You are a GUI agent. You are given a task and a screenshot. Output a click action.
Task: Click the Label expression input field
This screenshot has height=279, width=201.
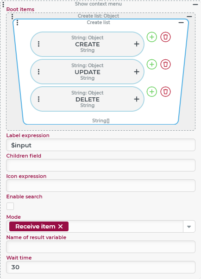[100, 145]
